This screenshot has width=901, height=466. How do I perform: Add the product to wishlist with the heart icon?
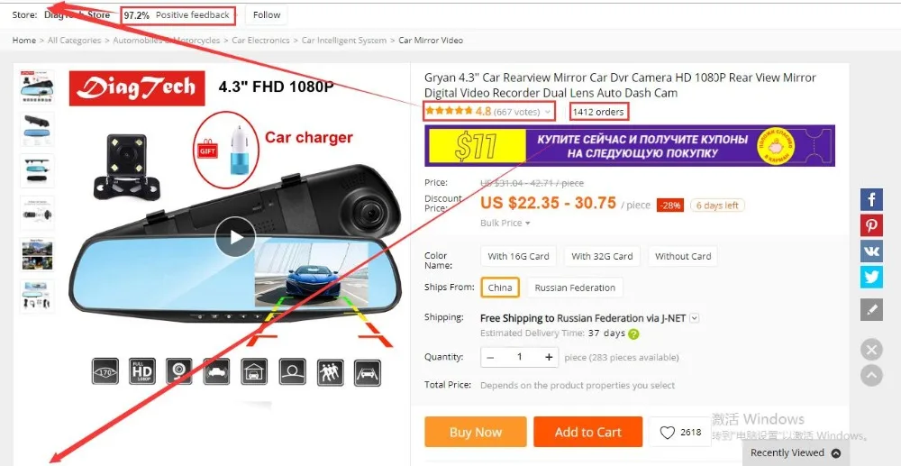[x=667, y=432]
